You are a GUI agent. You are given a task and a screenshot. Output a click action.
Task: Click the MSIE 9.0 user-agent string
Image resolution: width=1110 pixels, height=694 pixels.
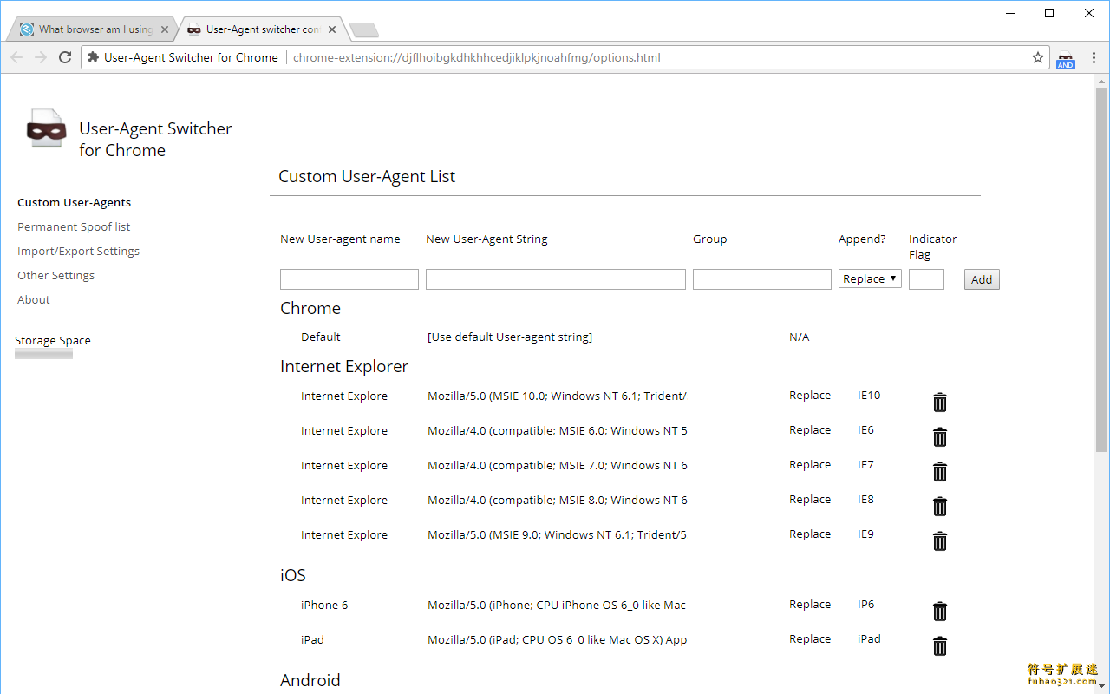point(557,534)
